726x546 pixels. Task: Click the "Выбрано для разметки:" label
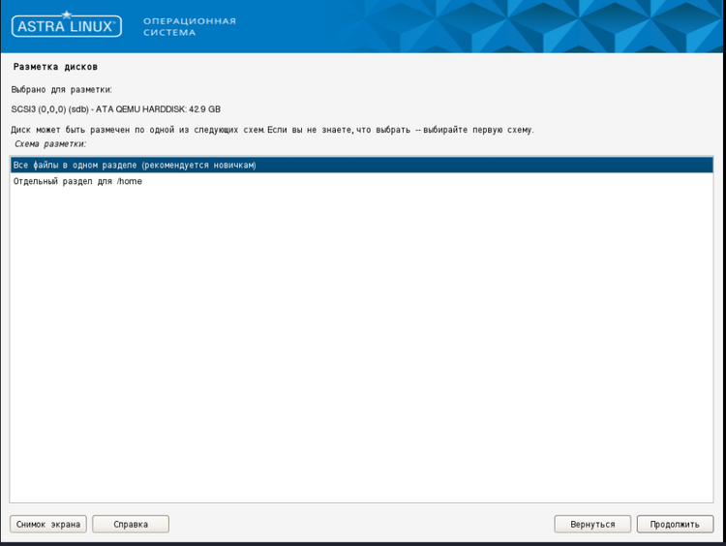(x=61, y=89)
